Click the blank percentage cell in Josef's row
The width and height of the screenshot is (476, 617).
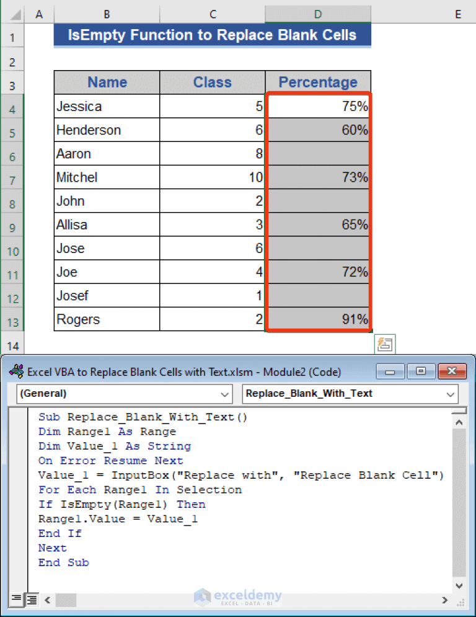point(318,296)
